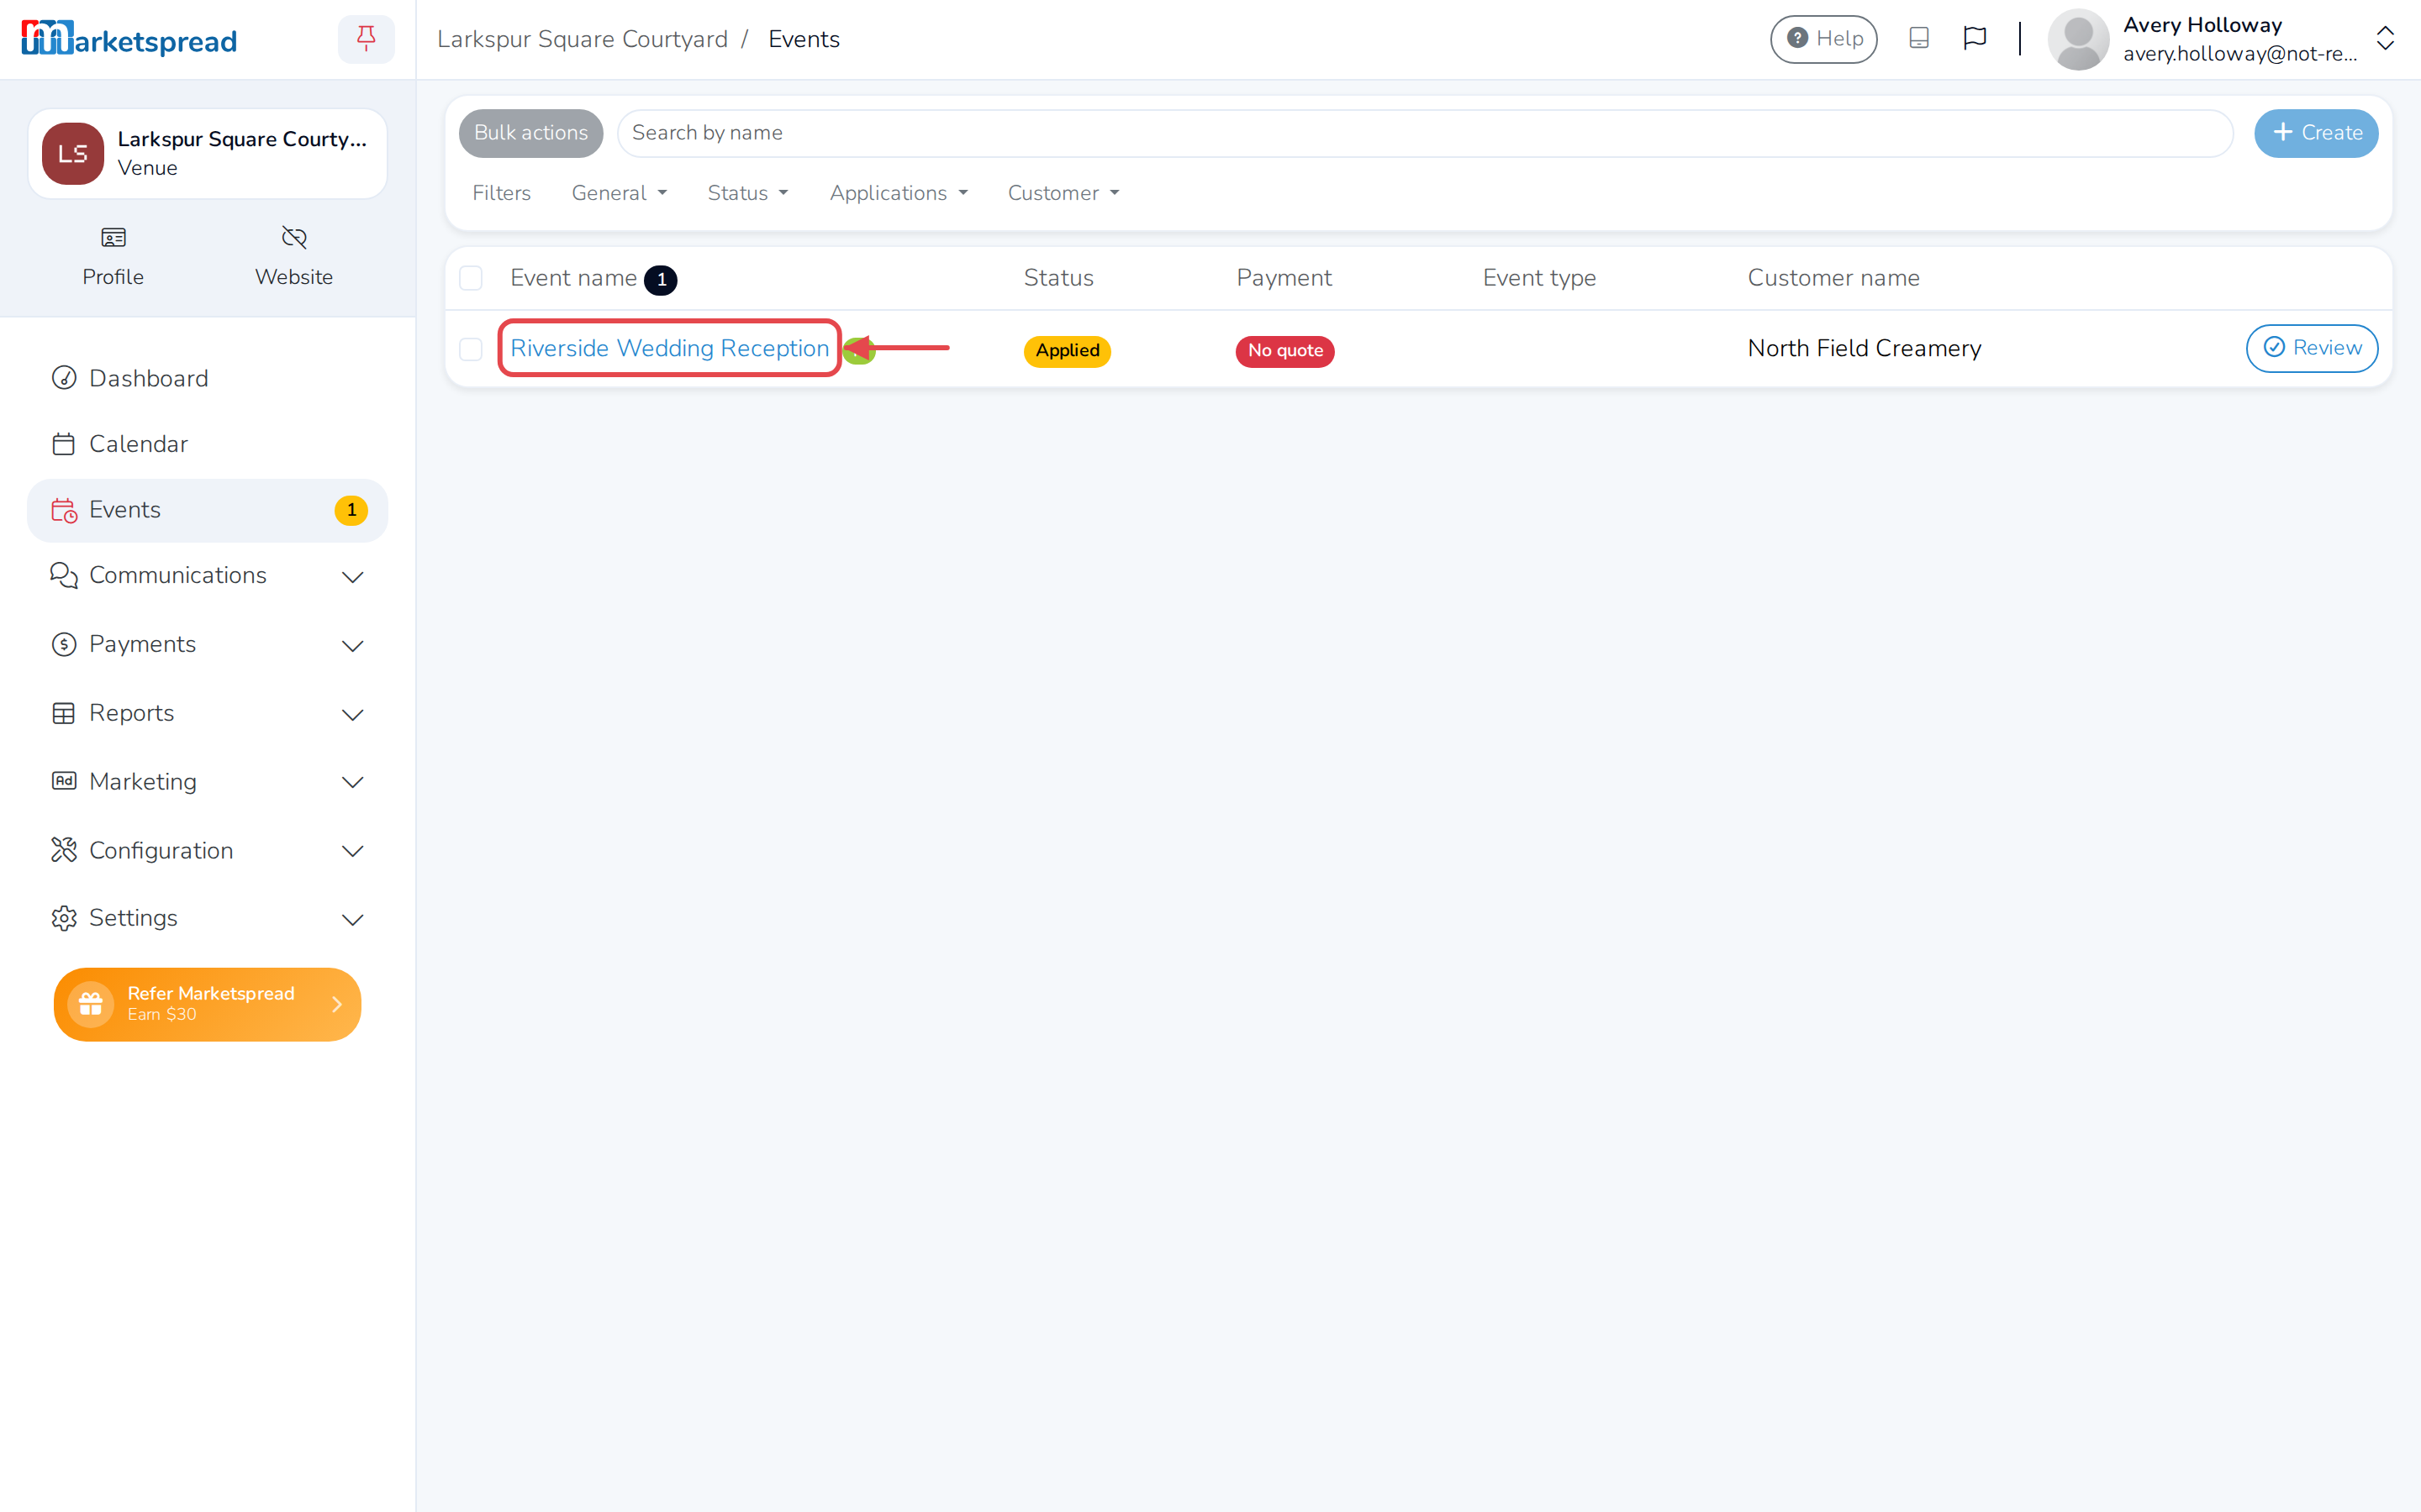Click the Help button
2421x1512 pixels.
point(1824,39)
